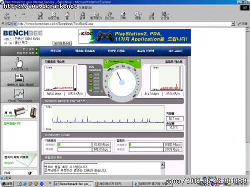
Task: Click the Try Again button
Action: coord(112,62)
